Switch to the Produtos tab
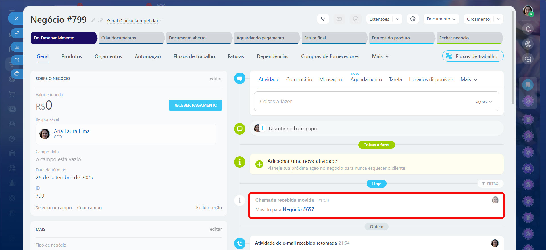Viewport: 546px width, 250px height. point(72,56)
